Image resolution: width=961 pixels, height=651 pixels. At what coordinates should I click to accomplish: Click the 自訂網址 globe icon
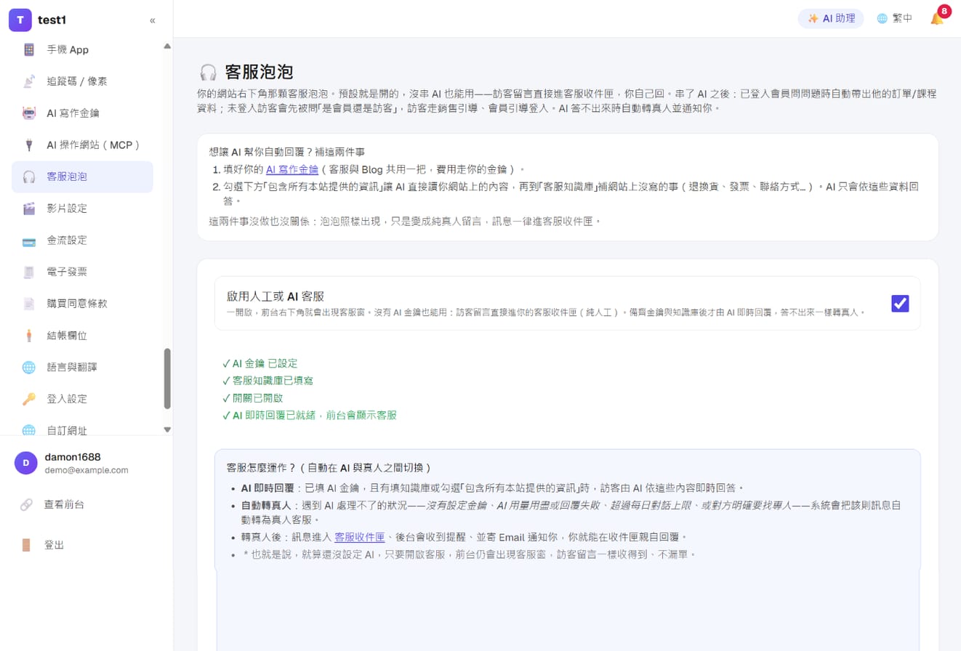click(29, 430)
